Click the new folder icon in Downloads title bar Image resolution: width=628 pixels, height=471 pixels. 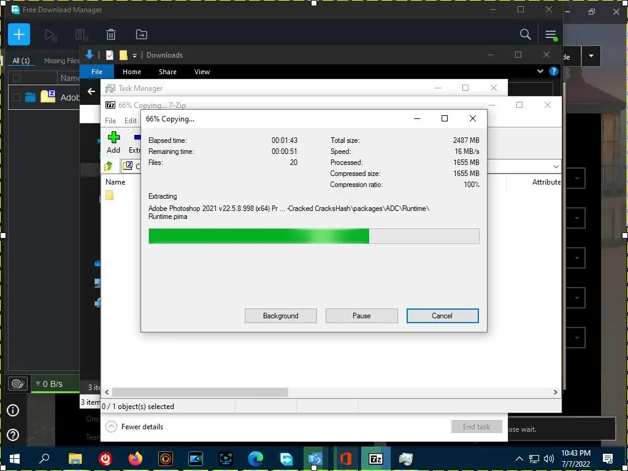point(123,55)
